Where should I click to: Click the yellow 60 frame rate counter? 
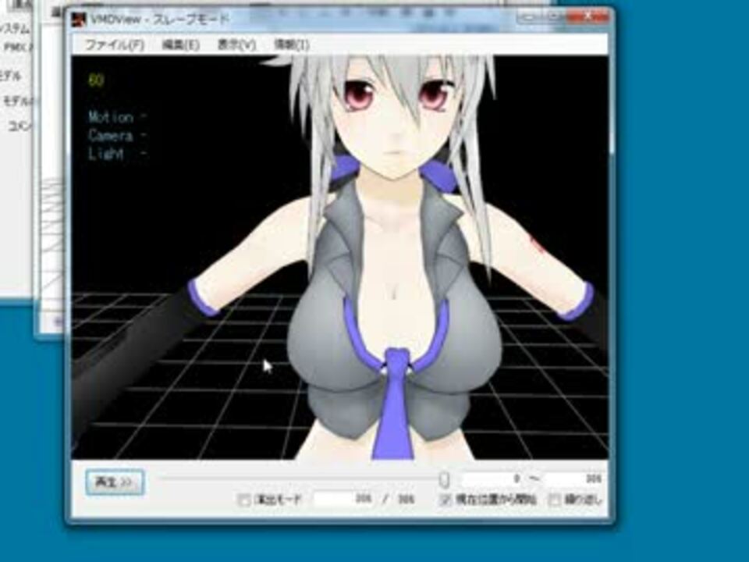click(x=96, y=80)
